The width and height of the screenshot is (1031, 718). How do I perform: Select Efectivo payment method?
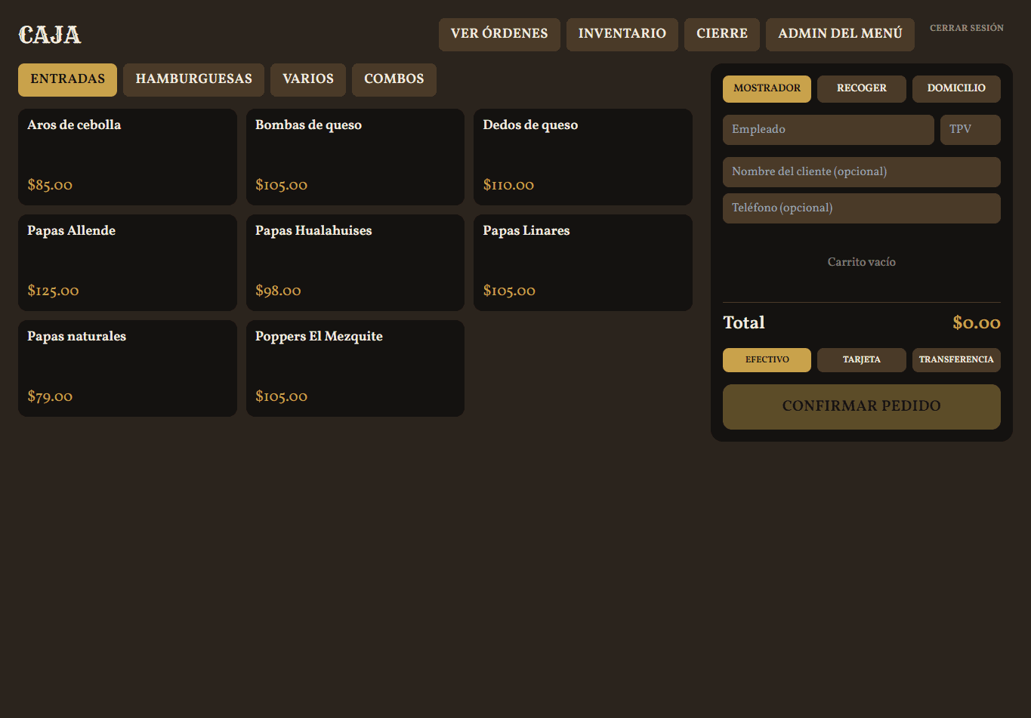(x=767, y=360)
